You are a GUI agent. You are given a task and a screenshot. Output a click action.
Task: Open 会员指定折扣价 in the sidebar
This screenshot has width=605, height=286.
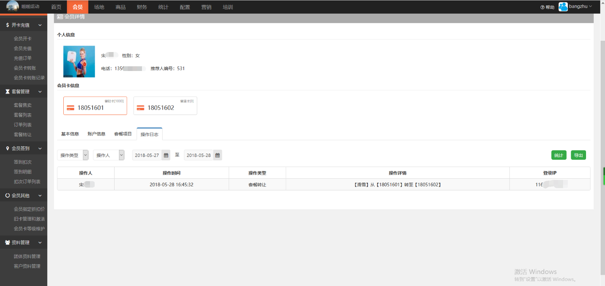pyautogui.click(x=29, y=209)
